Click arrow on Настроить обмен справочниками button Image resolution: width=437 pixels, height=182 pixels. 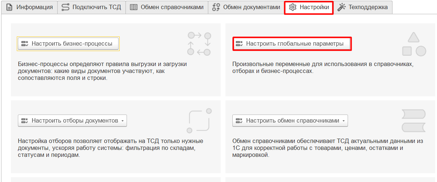click(x=343, y=121)
